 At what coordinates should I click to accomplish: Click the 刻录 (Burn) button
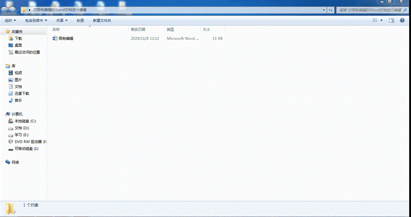click(80, 20)
